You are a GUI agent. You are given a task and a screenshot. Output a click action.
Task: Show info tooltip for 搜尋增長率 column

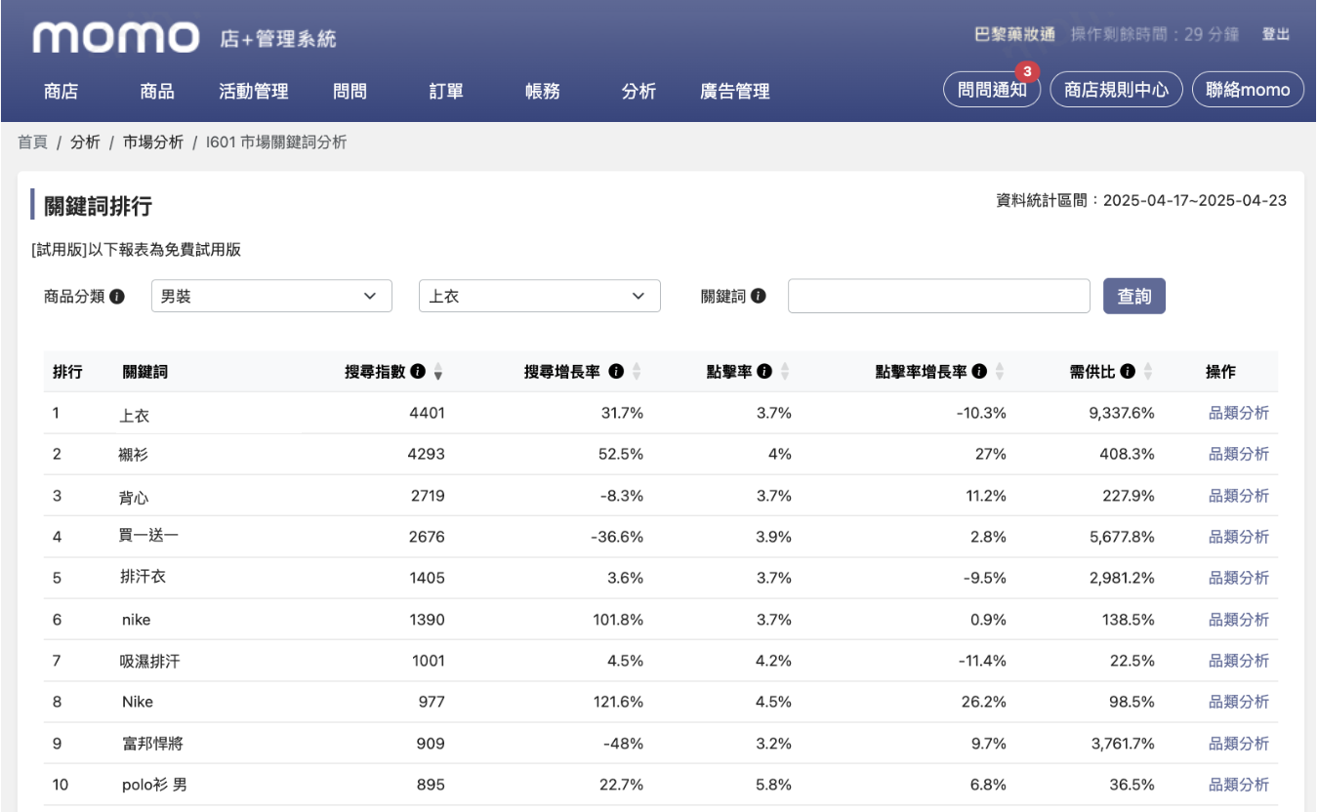point(616,372)
